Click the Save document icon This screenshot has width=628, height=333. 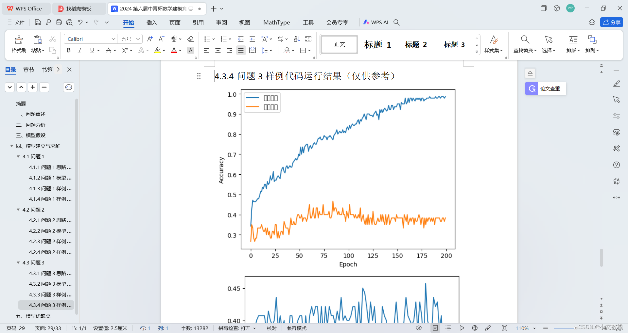click(38, 22)
